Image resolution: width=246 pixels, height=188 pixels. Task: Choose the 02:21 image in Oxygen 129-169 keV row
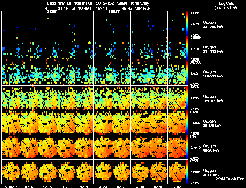[x=66, y=98]
